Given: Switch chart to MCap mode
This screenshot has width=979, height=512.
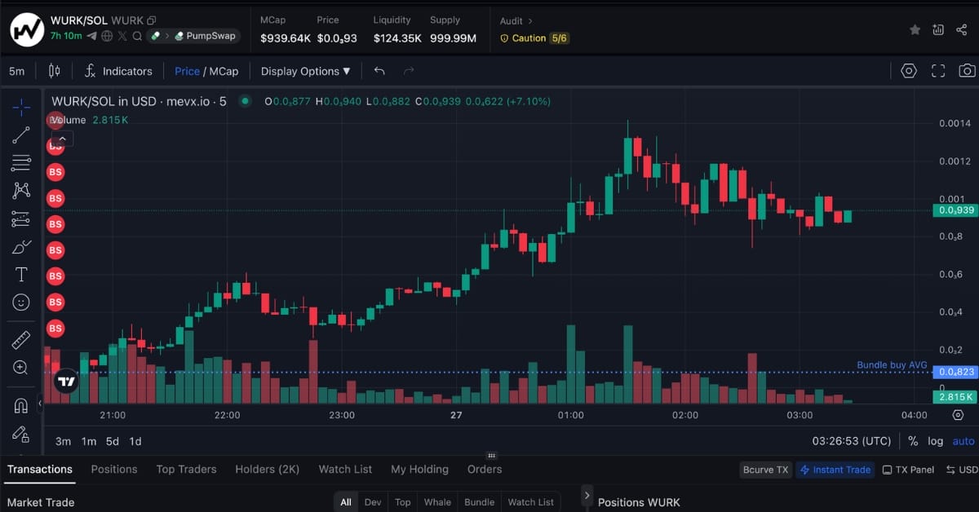Looking at the screenshot, I should pos(224,71).
